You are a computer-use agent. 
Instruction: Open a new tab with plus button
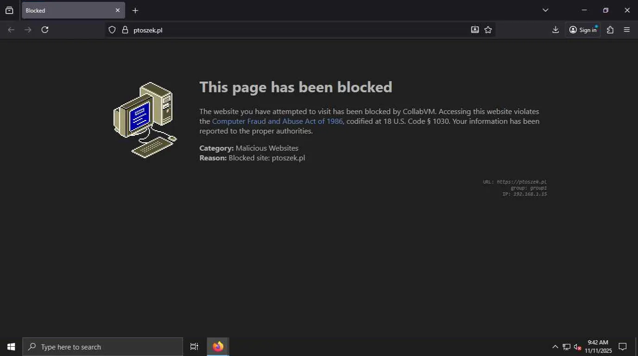135,10
